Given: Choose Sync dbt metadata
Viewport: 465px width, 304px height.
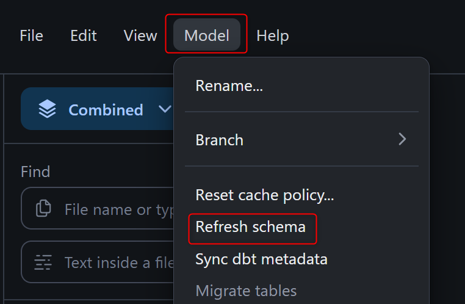Looking at the screenshot, I should point(261,259).
